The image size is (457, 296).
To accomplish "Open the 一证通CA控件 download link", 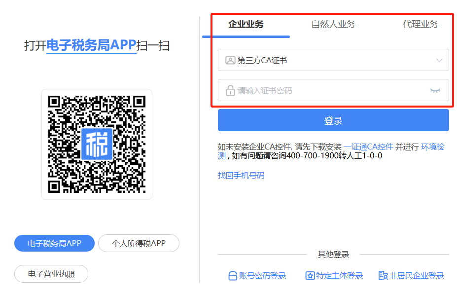I will (x=368, y=147).
